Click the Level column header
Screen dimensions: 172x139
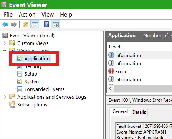pyautogui.click(x=114, y=47)
